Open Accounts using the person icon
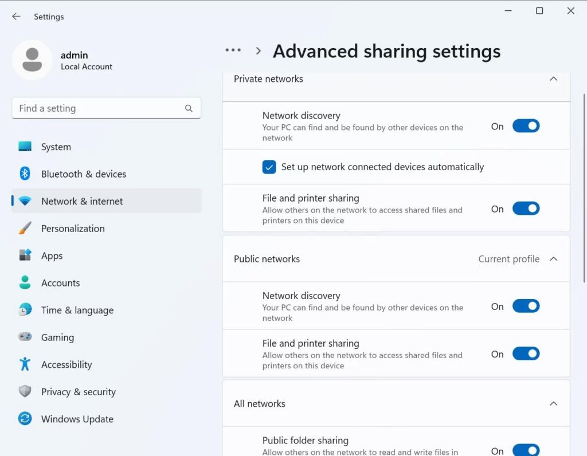The width and height of the screenshot is (587, 456). coord(25,282)
